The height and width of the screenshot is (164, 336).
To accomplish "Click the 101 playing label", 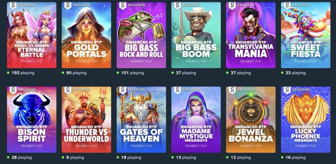I will coord(133,73).
